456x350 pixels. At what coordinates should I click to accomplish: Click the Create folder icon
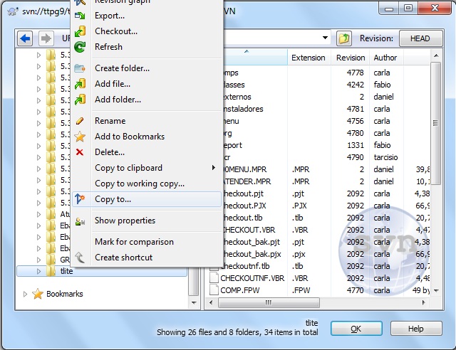point(80,68)
